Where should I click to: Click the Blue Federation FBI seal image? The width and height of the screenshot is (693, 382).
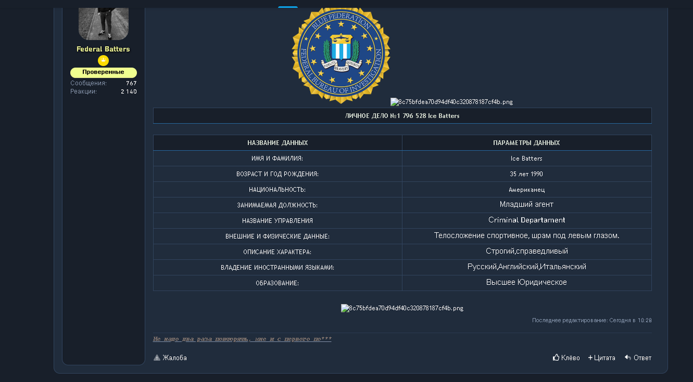pos(341,55)
